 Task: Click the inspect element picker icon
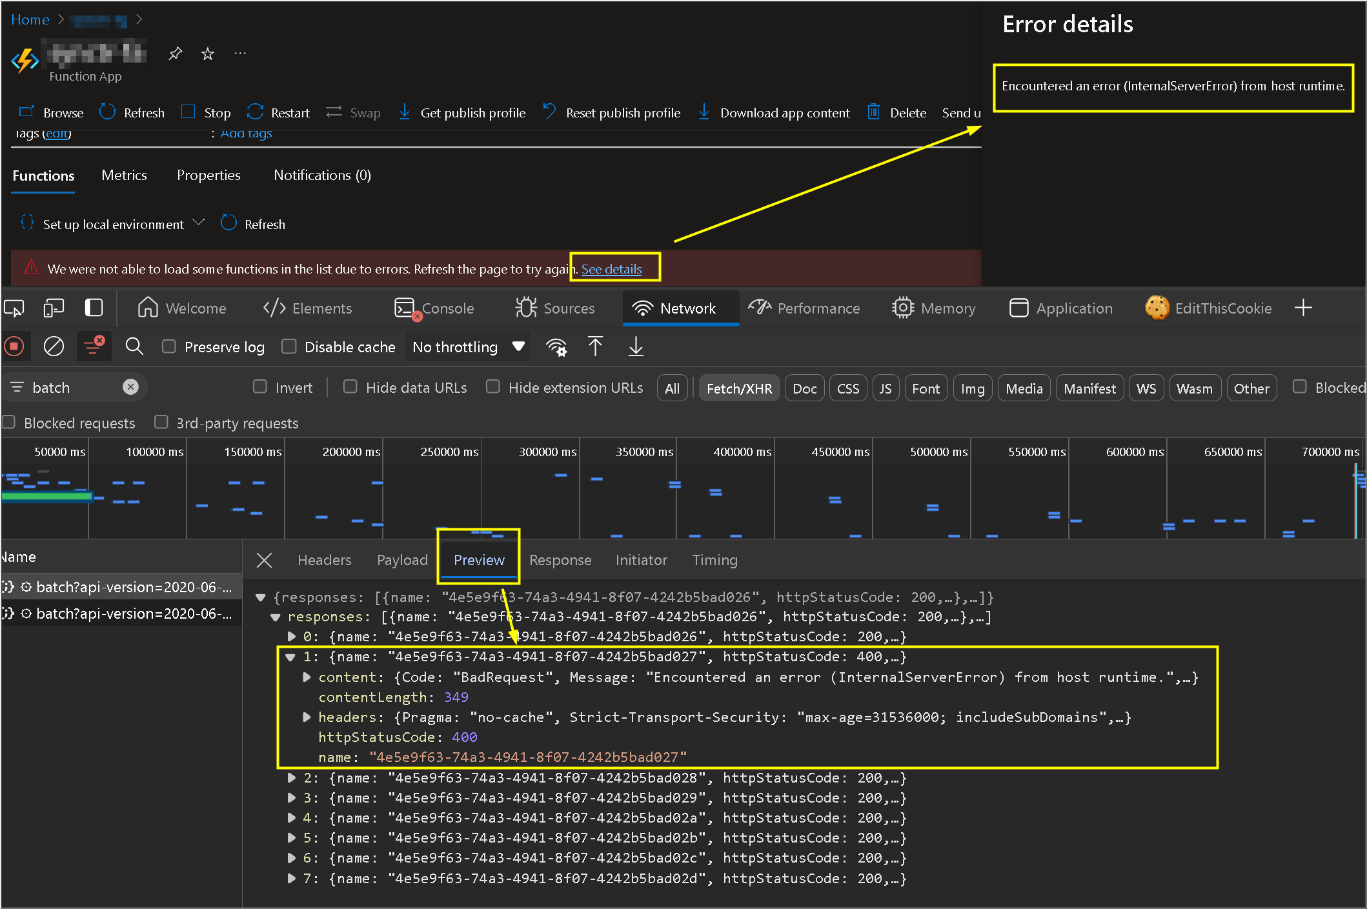coord(14,308)
